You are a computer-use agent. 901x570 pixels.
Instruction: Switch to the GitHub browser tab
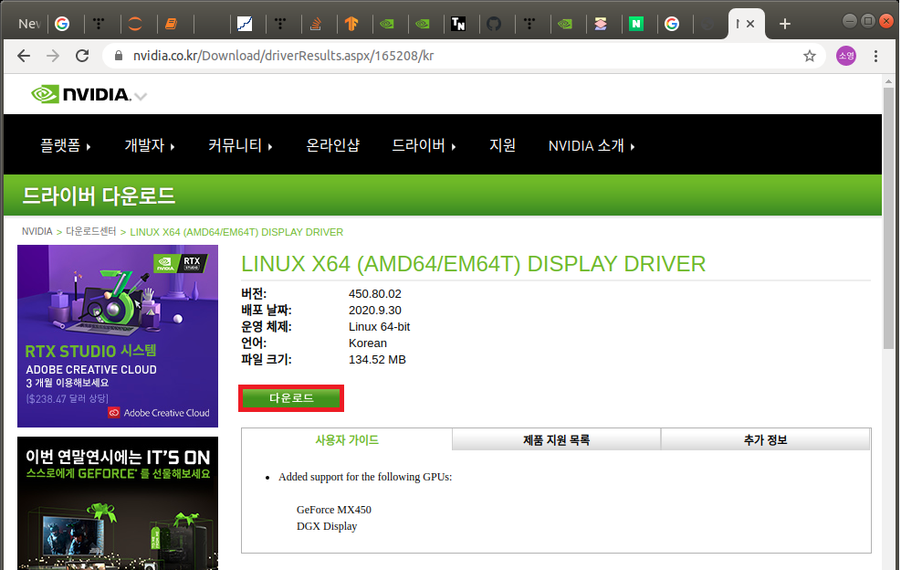(494, 24)
